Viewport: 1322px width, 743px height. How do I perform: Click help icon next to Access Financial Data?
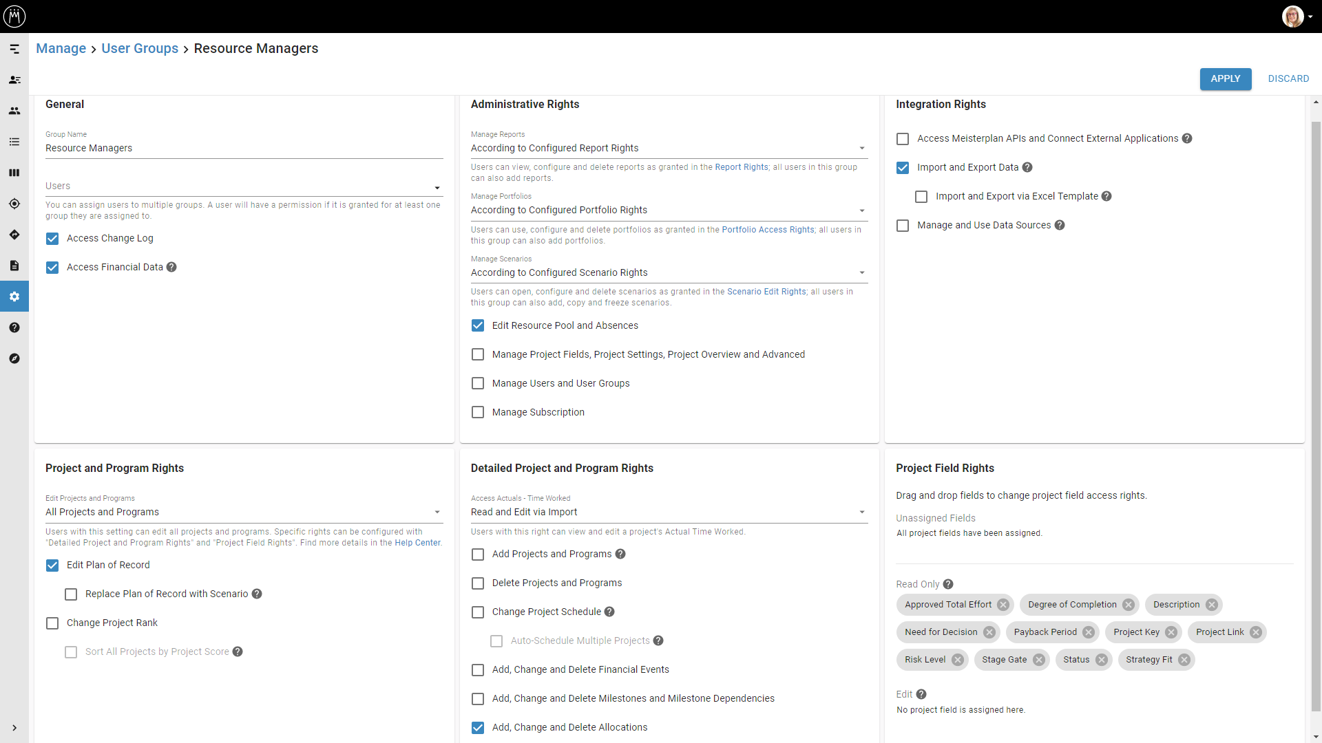click(x=171, y=267)
